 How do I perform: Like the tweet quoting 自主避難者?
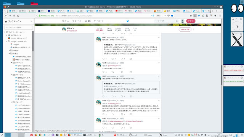coord(122,96)
